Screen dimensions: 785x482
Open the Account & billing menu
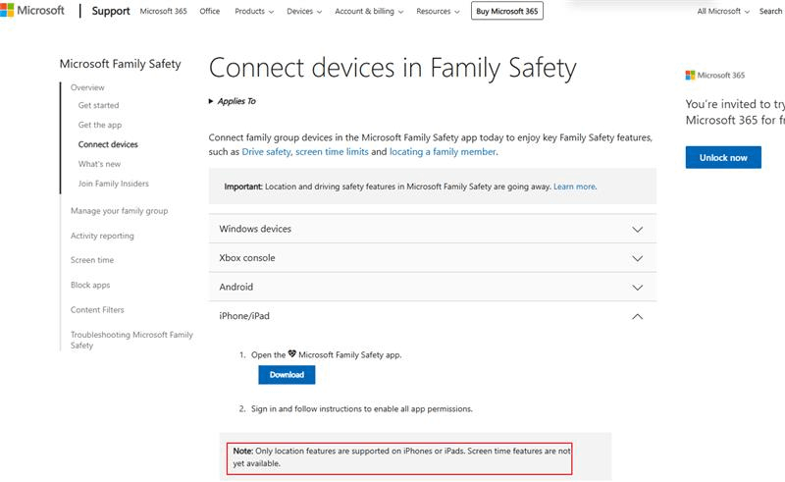(x=369, y=12)
